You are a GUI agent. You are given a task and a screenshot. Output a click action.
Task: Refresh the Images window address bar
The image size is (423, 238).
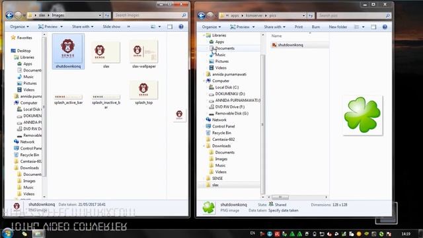pyautogui.click(x=107, y=15)
